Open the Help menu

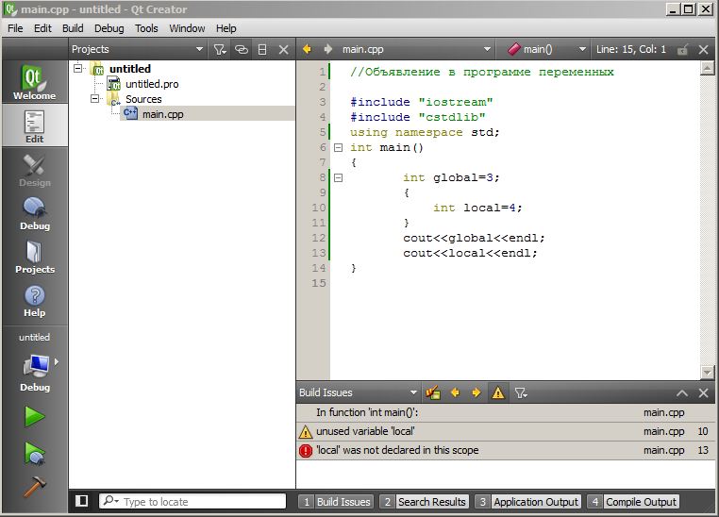[x=226, y=28]
